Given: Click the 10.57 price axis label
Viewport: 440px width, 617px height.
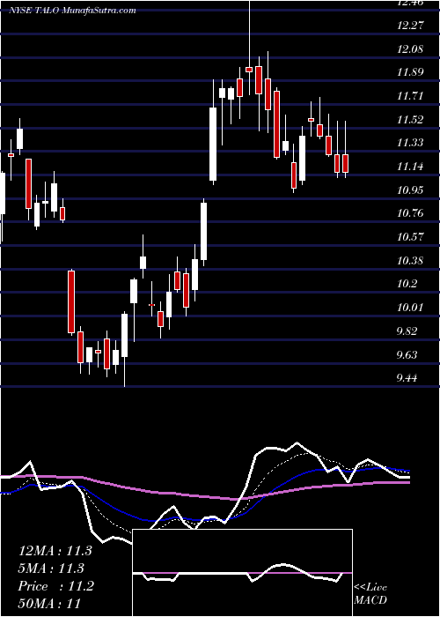Looking at the screenshot, I should pos(410,237).
